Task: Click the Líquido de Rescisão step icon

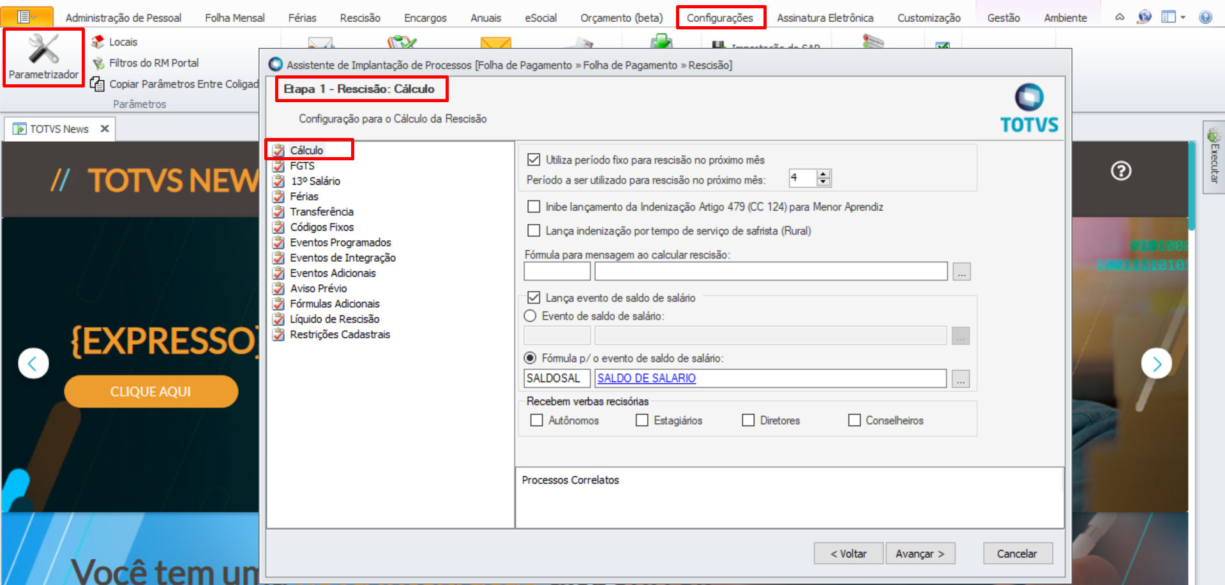Action: click(278, 319)
